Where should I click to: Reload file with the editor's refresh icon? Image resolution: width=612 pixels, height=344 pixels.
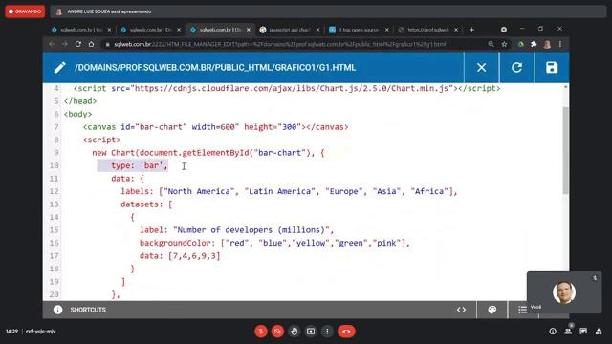coord(516,68)
